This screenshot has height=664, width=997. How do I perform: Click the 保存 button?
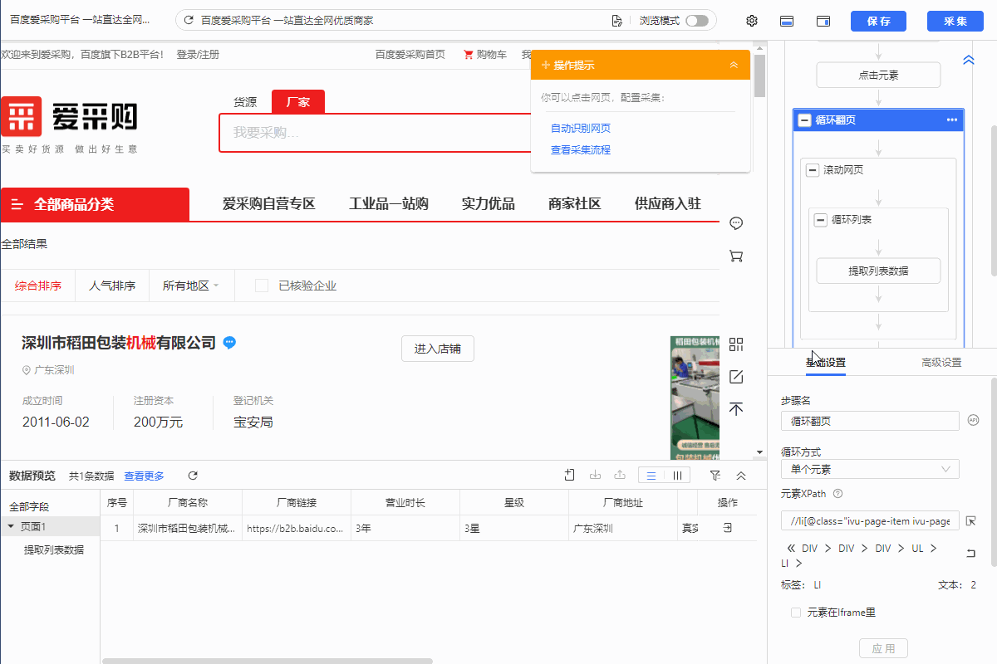tap(878, 21)
